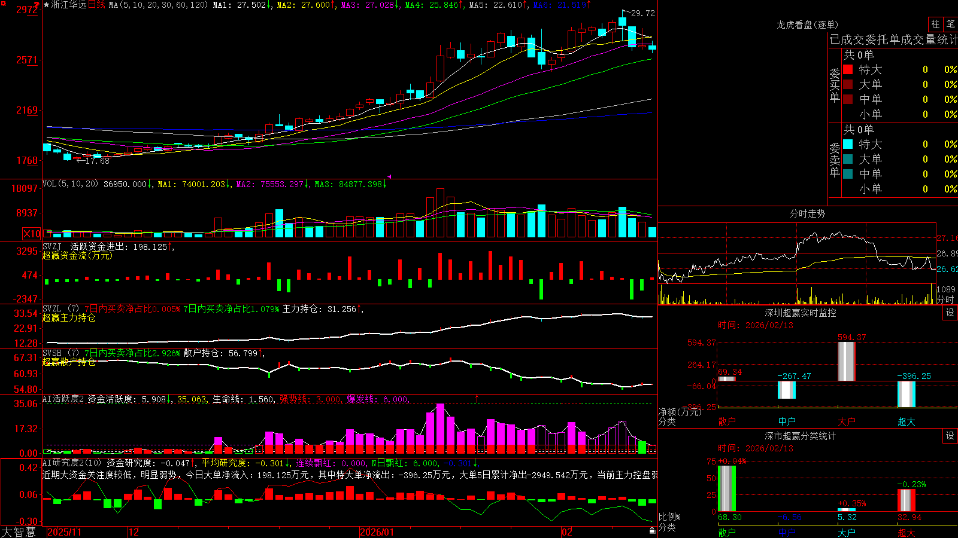Select 散户 category in 深市超赢分类统计 chart
The image size is (958, 538).
click(x=727, y=532)
